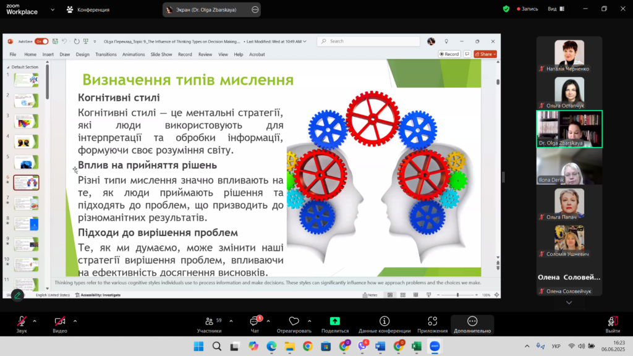Click the PowerPoint Search box
633x356 pixels.
point(368,41)
